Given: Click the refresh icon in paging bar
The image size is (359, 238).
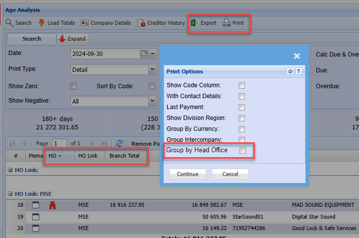Looking at the screenshot, I should pyautogui.click(x=120, y=143).
